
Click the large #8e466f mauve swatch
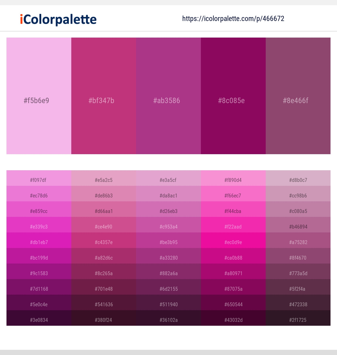(298, 96)
